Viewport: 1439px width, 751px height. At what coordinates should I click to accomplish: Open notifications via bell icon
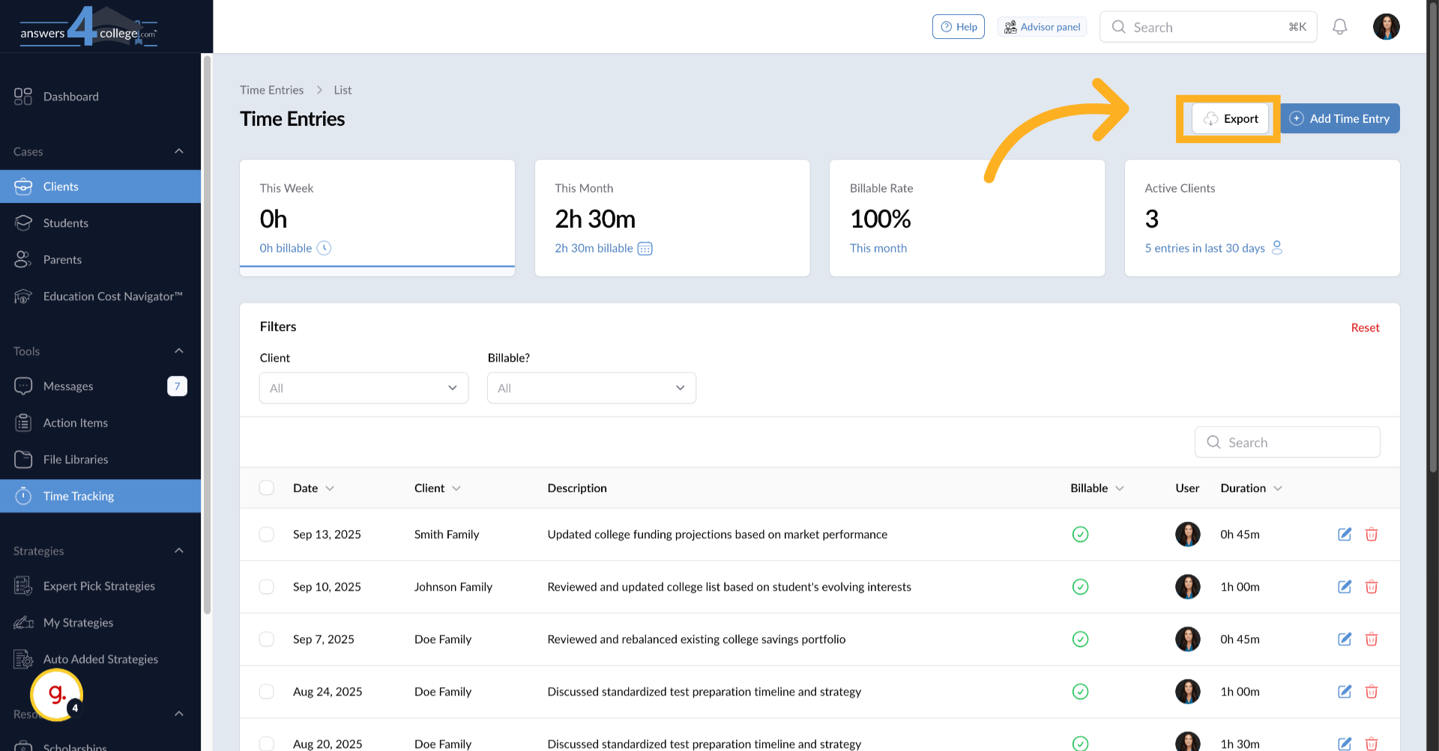(1340, 26)
